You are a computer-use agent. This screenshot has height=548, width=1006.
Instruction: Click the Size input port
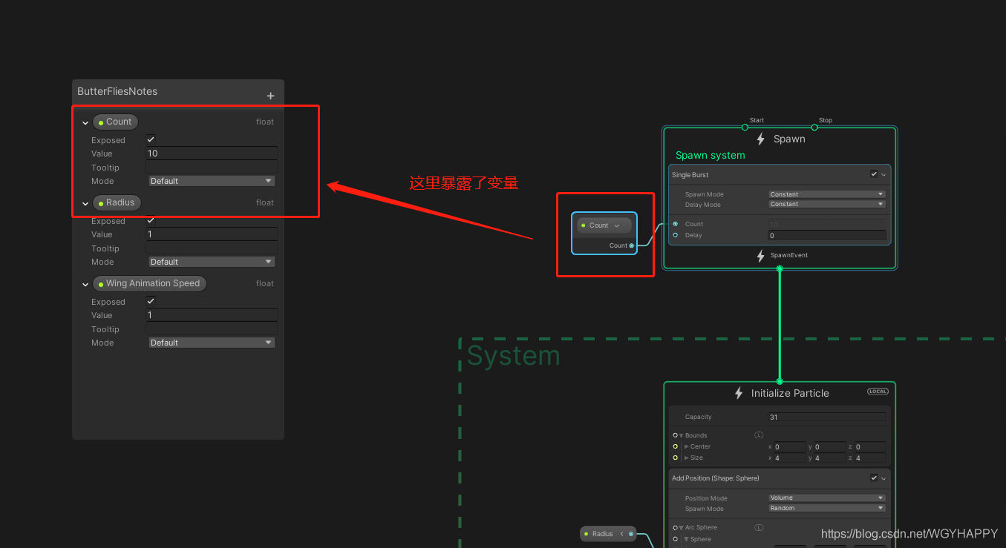pos(675,458)
